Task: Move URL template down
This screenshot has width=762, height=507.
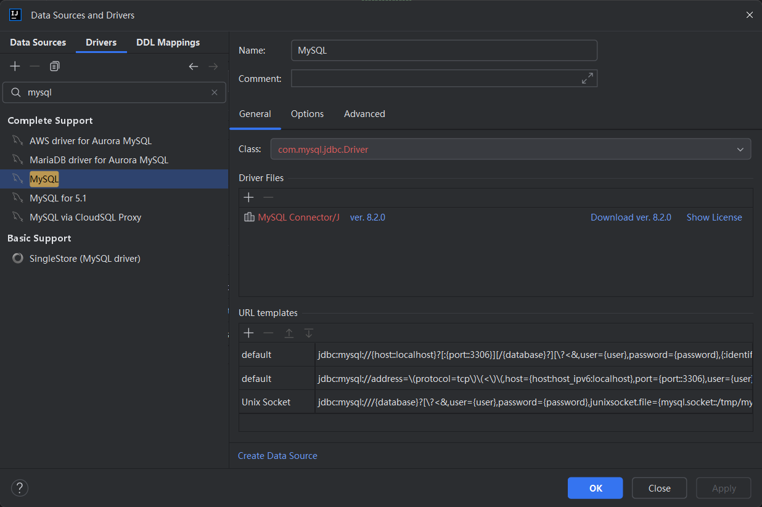Action: [x=309, y=333]
